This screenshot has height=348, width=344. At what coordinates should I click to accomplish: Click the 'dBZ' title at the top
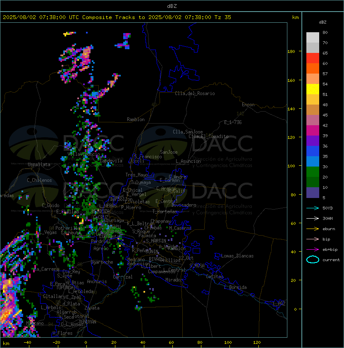pyautogui.click(x=172, y=6)
